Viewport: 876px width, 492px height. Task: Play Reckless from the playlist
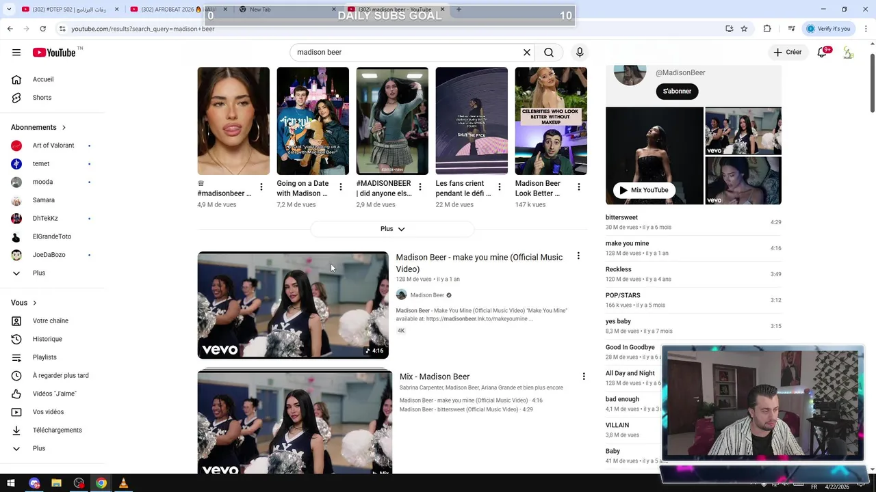pyautogui.click(x=693, y=274)
